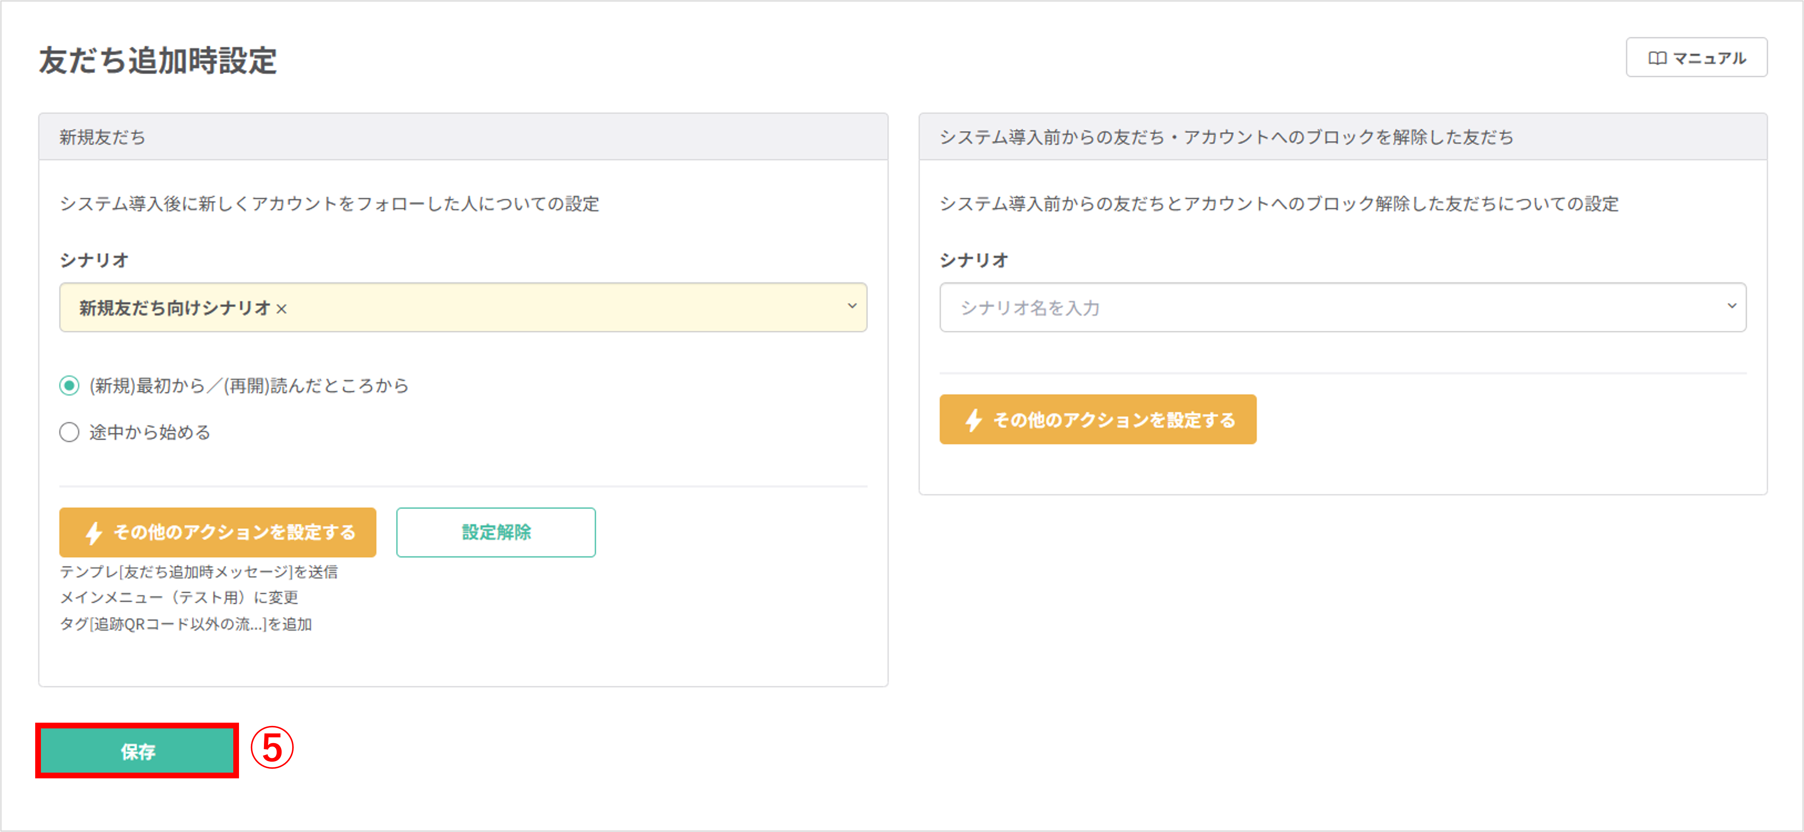This screenshot has width=1804, height=832.
Task: Click the シナリオ名を入力 input field
Action: click(x=1342, y=307)
